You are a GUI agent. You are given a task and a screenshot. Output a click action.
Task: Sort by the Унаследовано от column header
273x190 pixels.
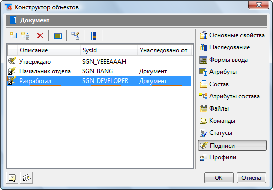[164, 50]
